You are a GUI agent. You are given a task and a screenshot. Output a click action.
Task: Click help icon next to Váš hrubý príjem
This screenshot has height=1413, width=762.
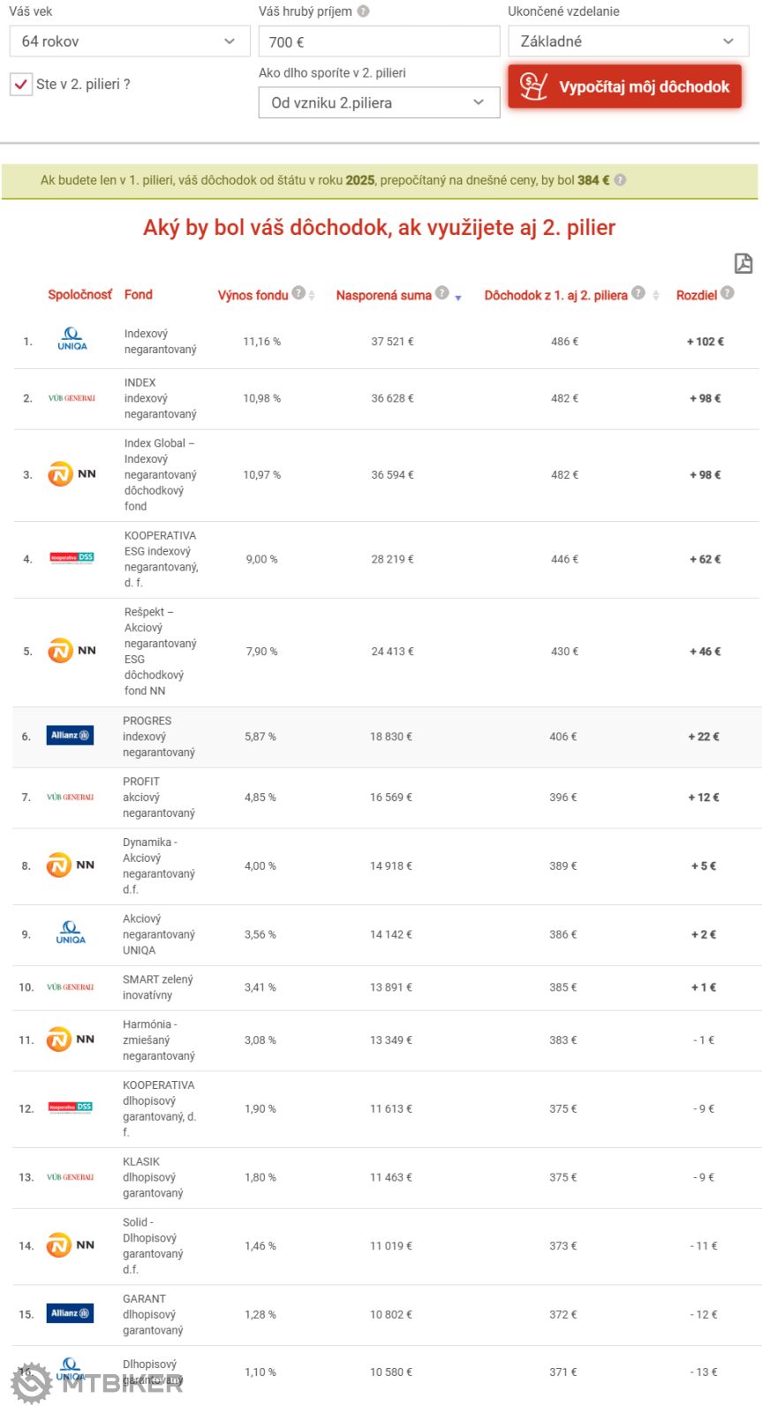[363, 11]
